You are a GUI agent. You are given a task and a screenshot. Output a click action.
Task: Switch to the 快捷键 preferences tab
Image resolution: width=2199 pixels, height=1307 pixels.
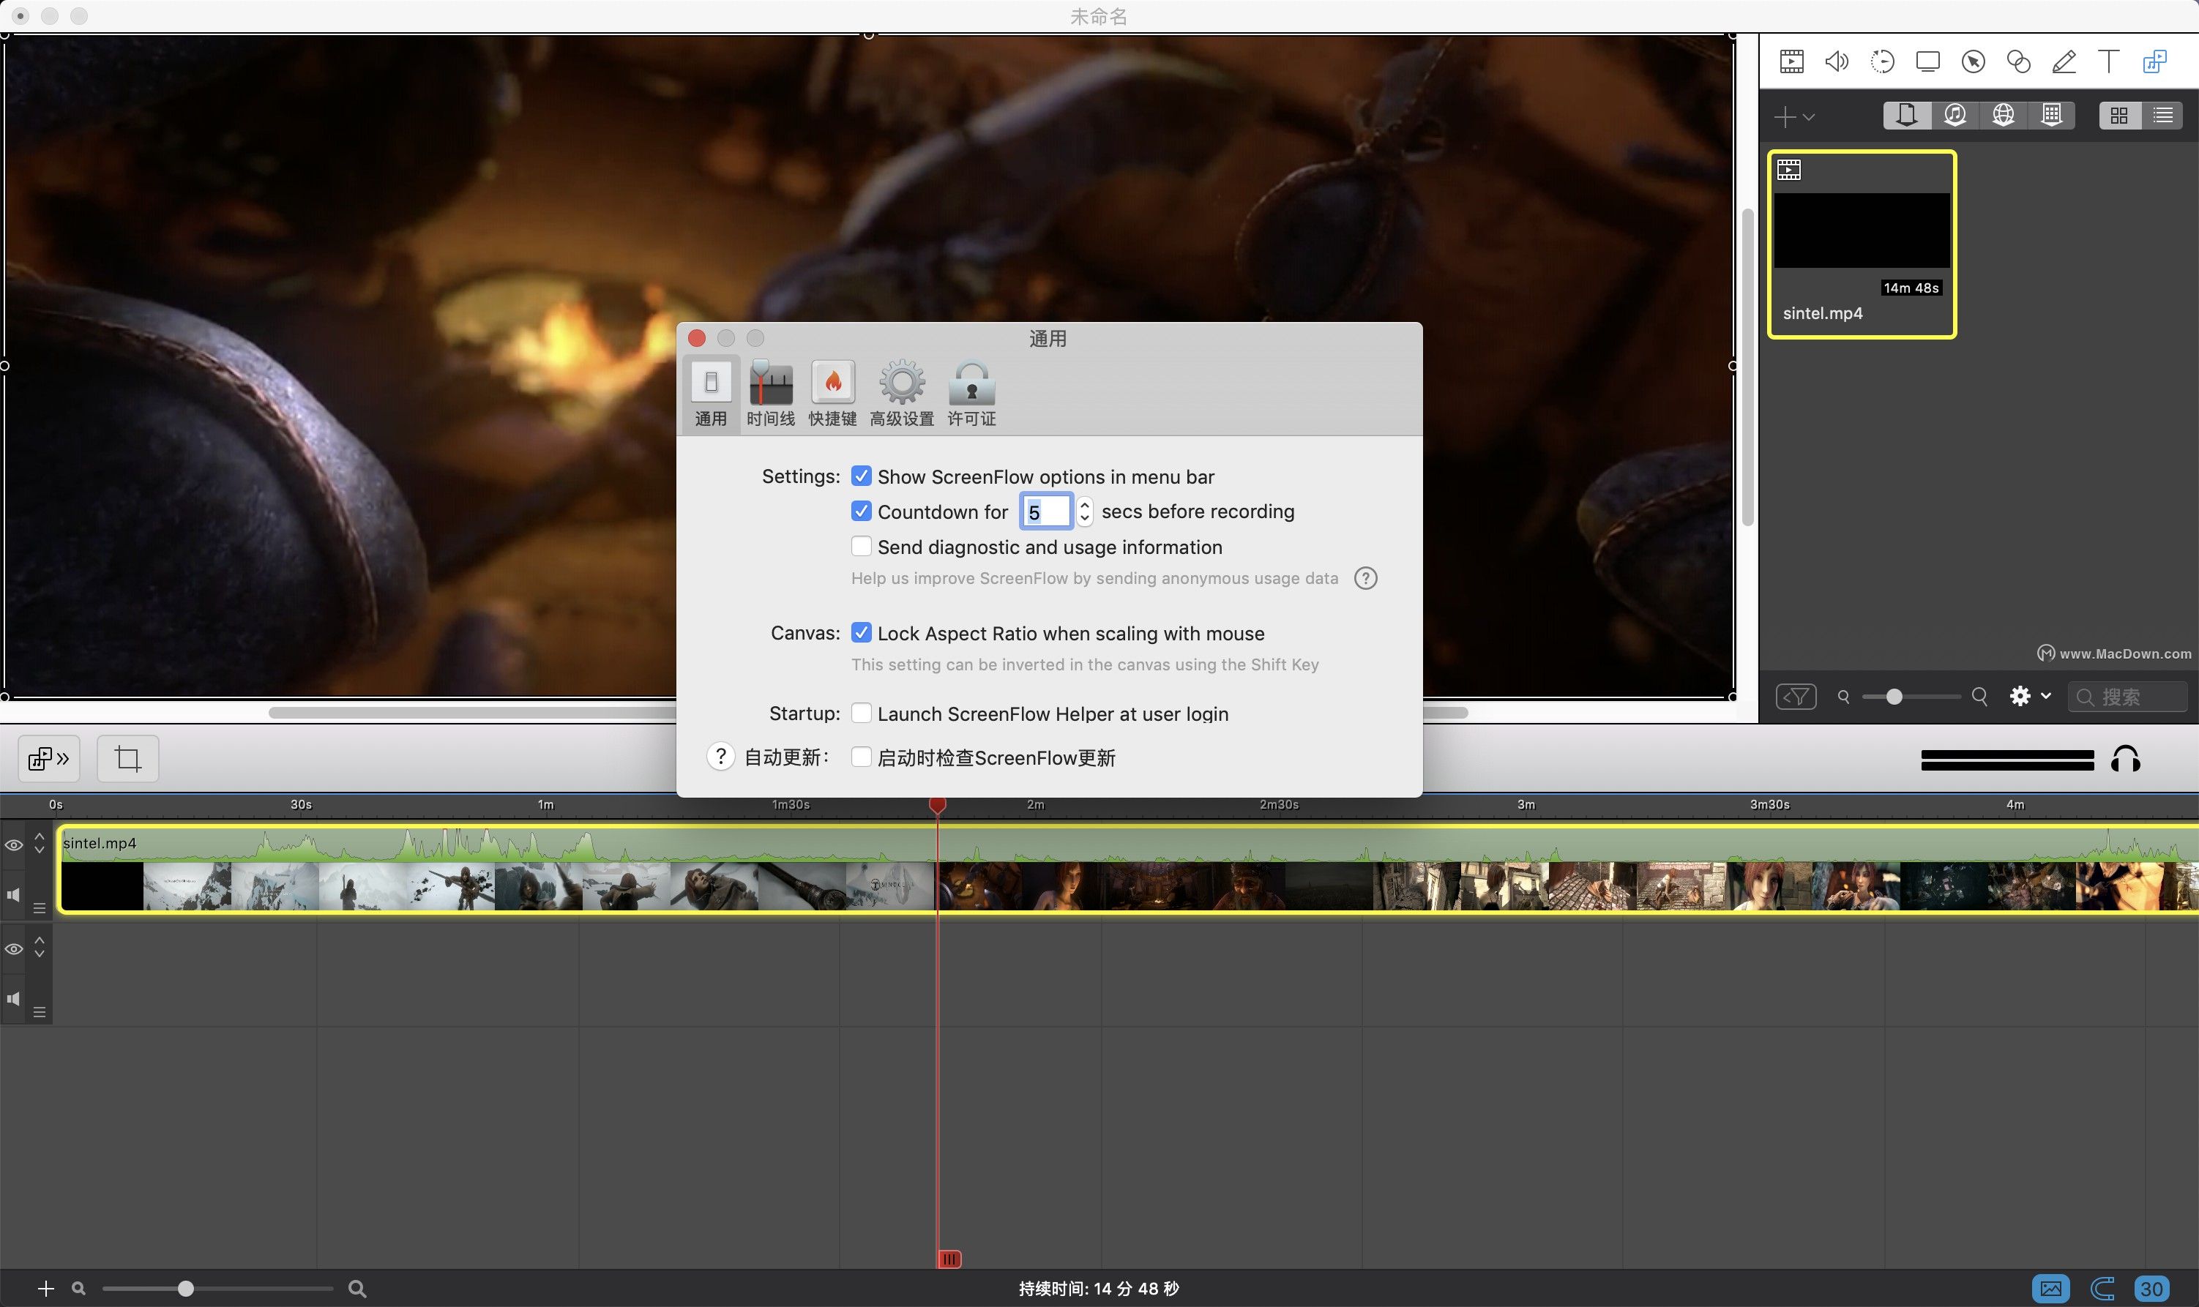tap(832, 394)
